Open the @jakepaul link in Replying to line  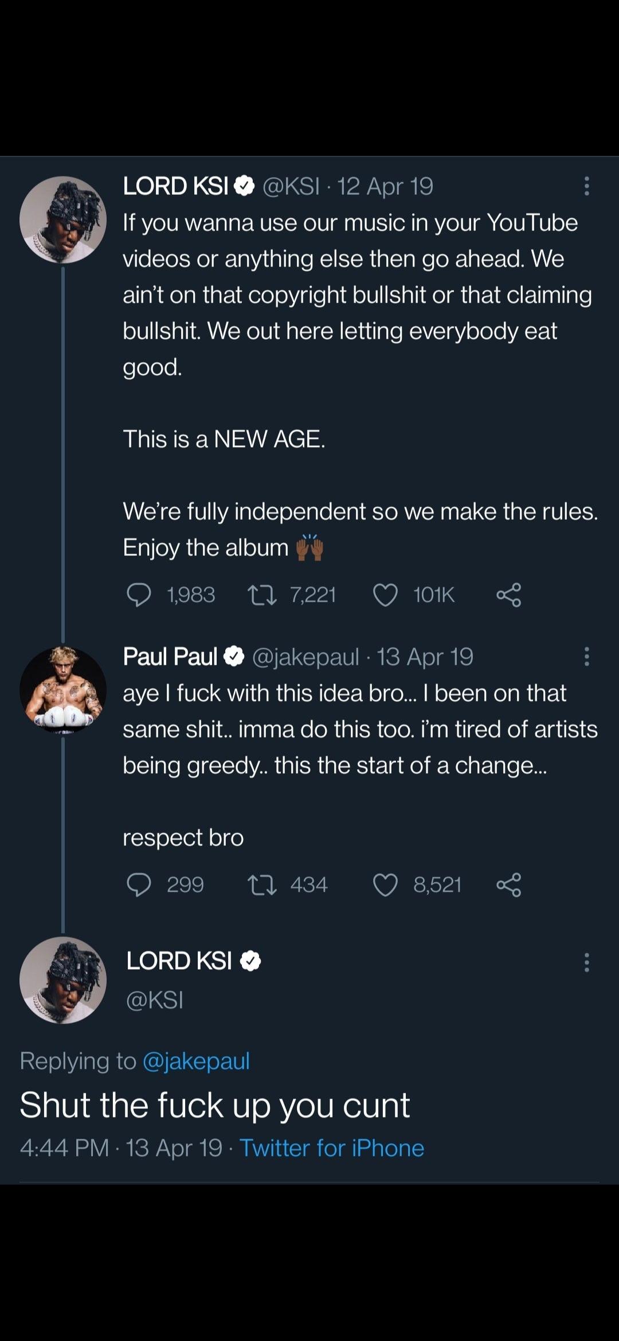click(x=195, y=1060)
